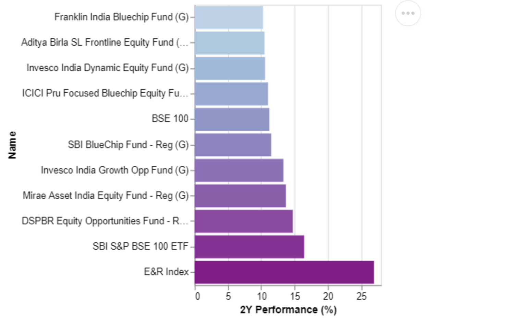Click the dark purple E&R Index bar
510x319 pixels.
(284, 272)
